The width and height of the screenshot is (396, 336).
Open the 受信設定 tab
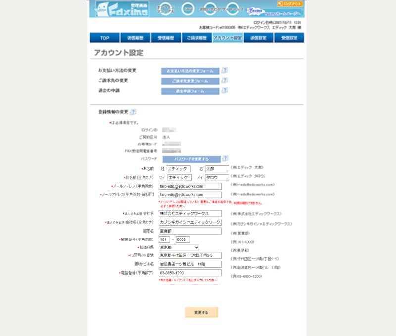point(289,38)
